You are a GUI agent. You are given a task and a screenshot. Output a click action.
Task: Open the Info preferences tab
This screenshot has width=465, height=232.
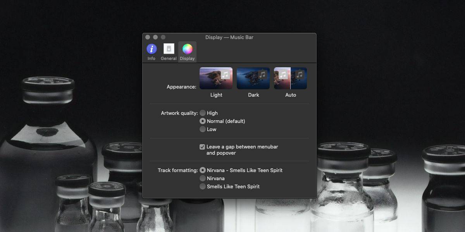(152, 52)
